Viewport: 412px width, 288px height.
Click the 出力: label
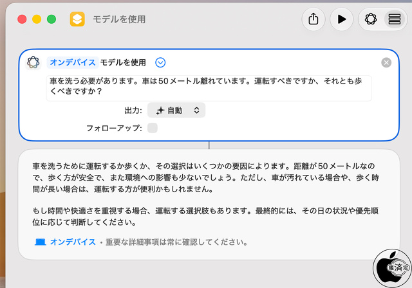133,111
